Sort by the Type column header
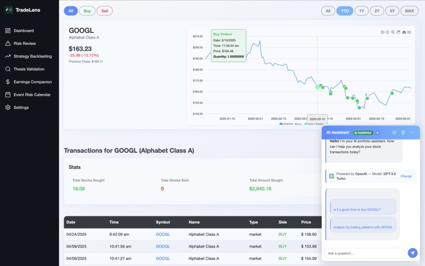The image size is (425, 266). click(254, 222)
